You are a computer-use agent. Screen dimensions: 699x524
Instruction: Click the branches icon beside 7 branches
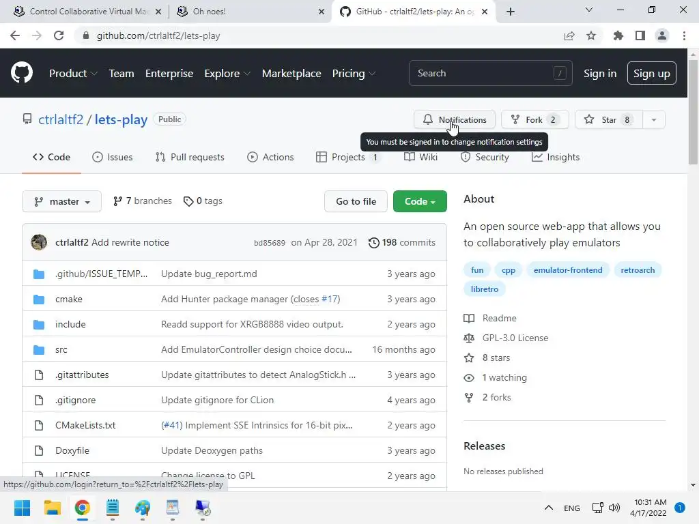[117, 201]
